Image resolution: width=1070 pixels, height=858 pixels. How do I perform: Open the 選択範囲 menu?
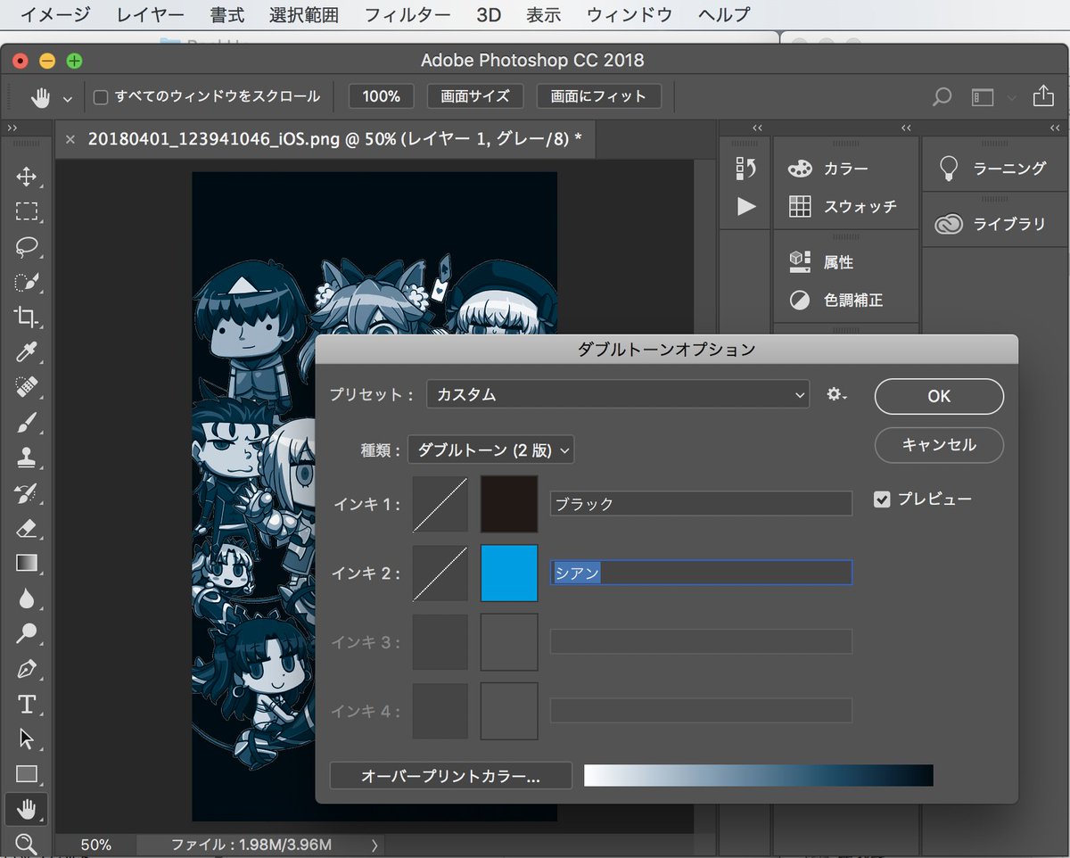click(x=304, y=15)
